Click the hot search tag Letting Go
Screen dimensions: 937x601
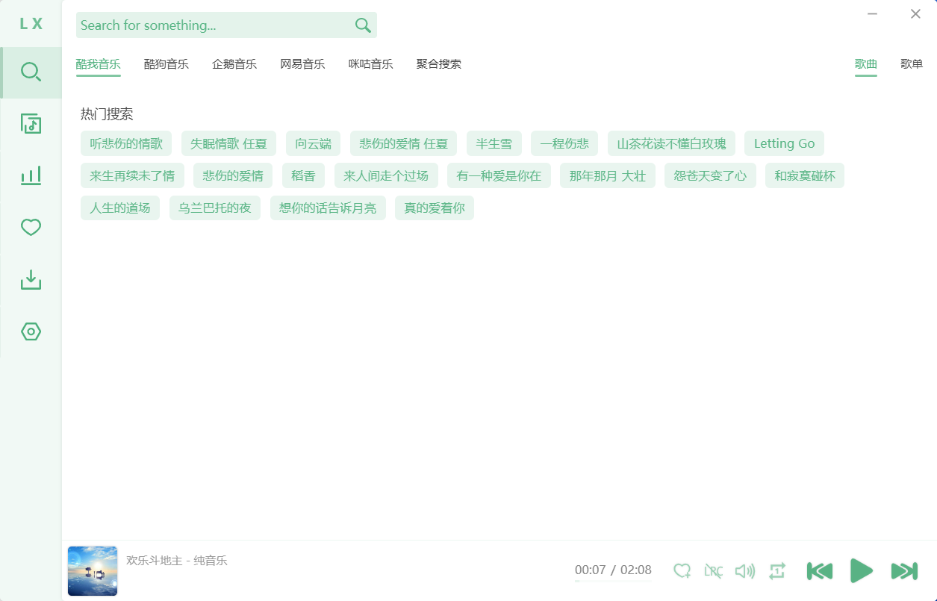[784, 143]
